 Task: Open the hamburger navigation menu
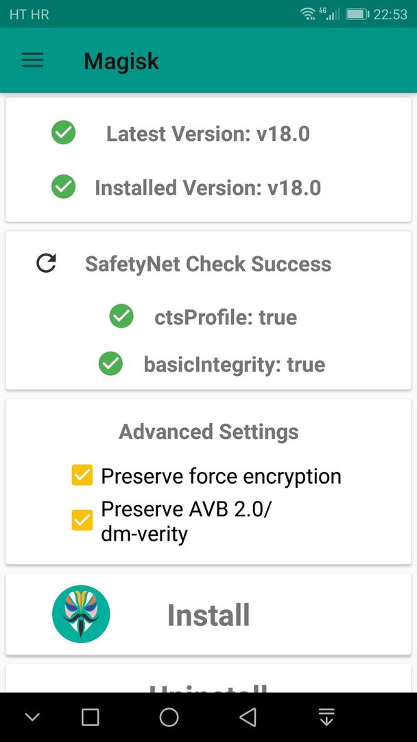point(32,60)
